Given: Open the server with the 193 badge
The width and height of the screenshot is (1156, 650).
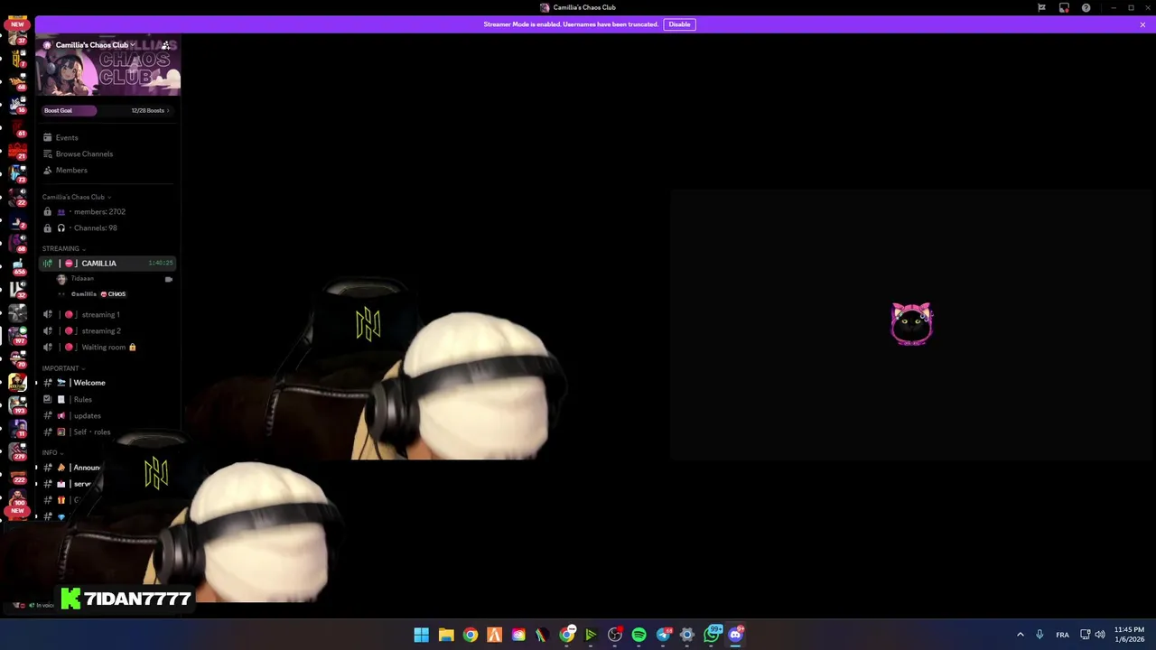Looking at the screenshot, I should pyautogui.click(x=17, y=404).
